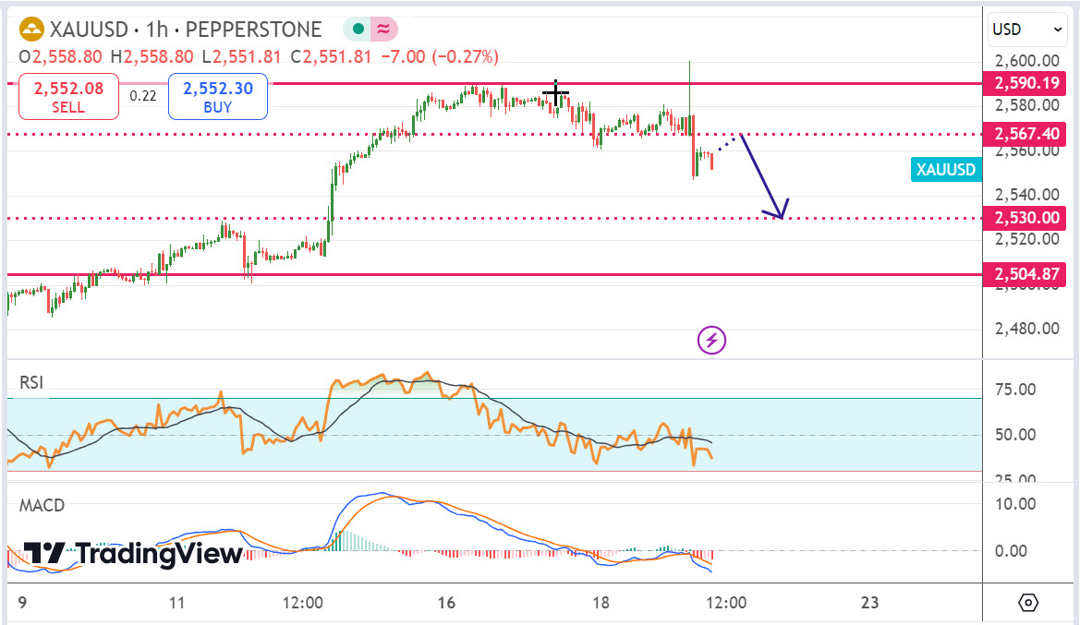Click the SELL 2,552.08 button

(x=68, y=97)
